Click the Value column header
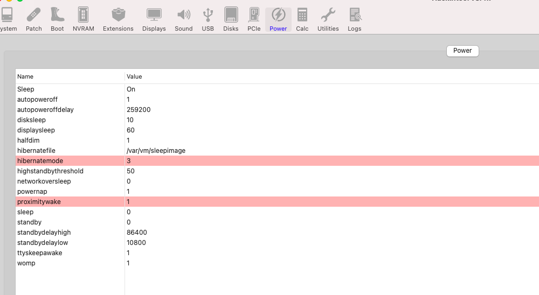Image resolution: width=539 pixels, height=295 pixels. tap(323, 76)
